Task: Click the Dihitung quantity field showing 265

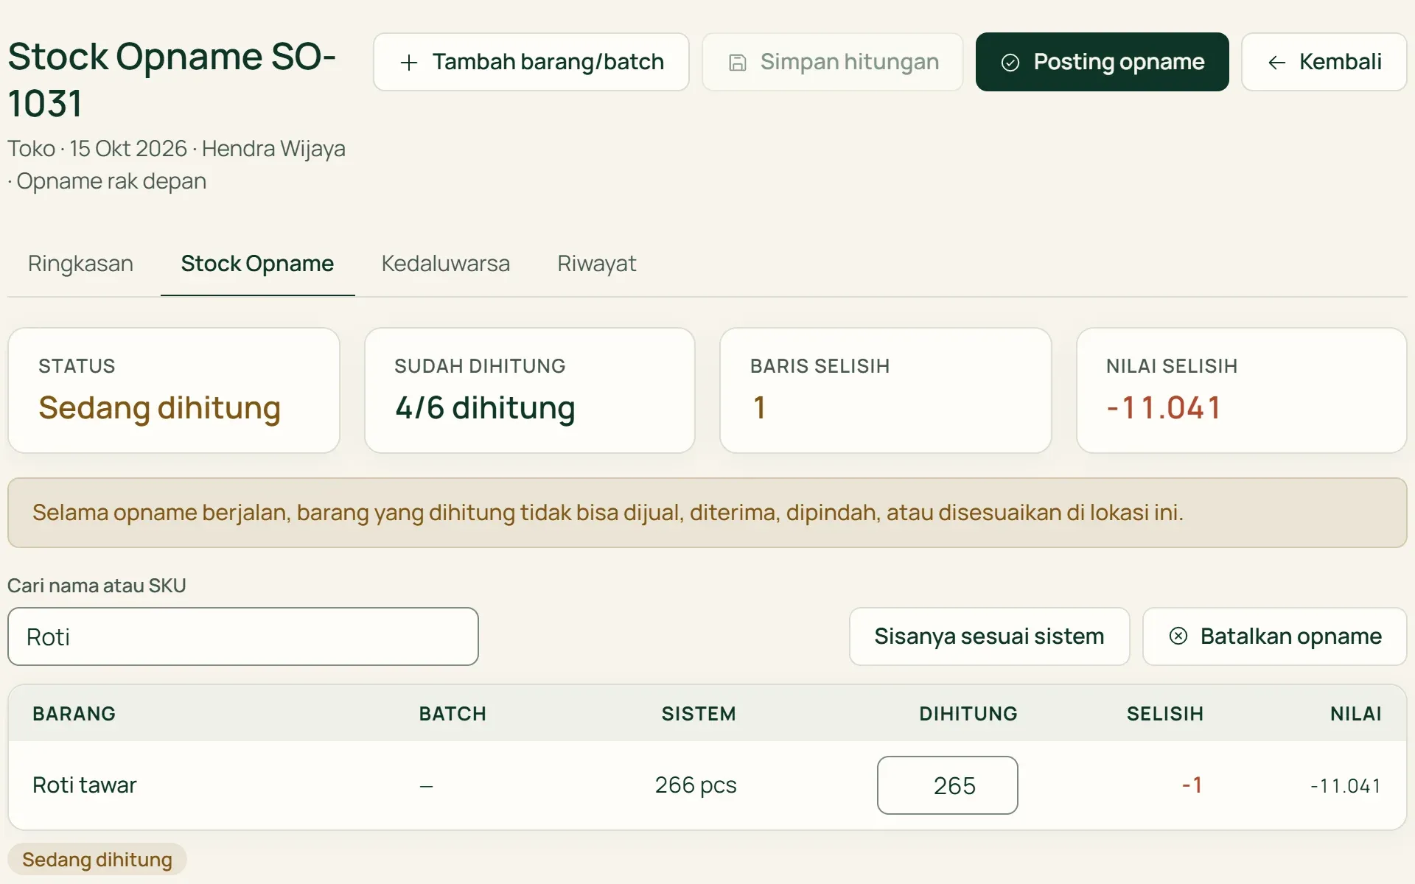Action: click(x=947, y=785)
